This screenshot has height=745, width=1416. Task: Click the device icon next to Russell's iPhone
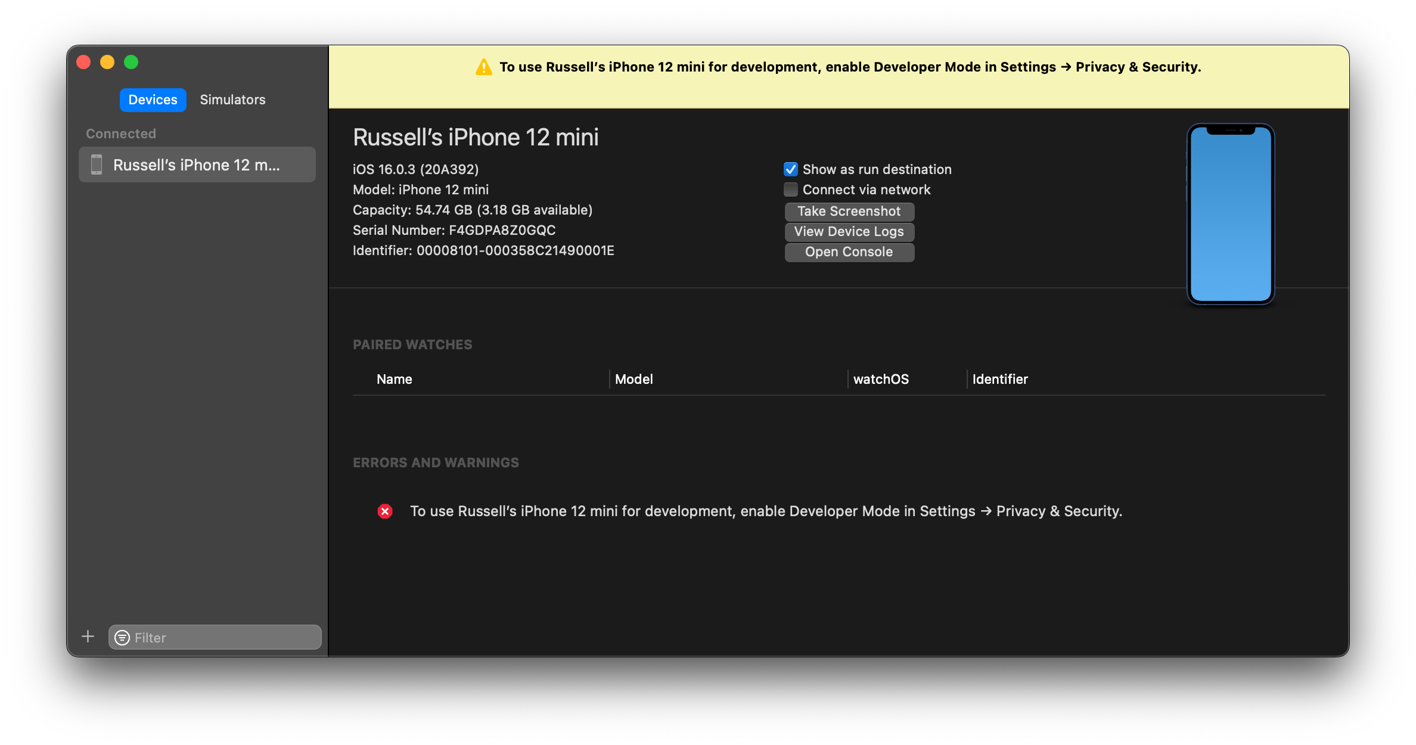(x=97, y=164)
